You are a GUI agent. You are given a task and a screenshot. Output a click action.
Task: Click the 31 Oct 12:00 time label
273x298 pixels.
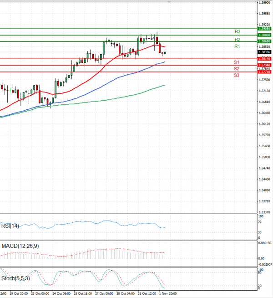(x=147, y=293)
